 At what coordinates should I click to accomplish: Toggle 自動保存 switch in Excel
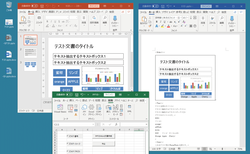point(69,95)
